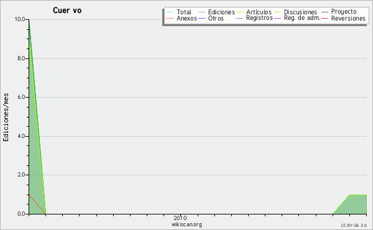Click the 6.0 y-axis value
Image resolution: width=373 pixels, height=230 pixels.
click(21, 97)
